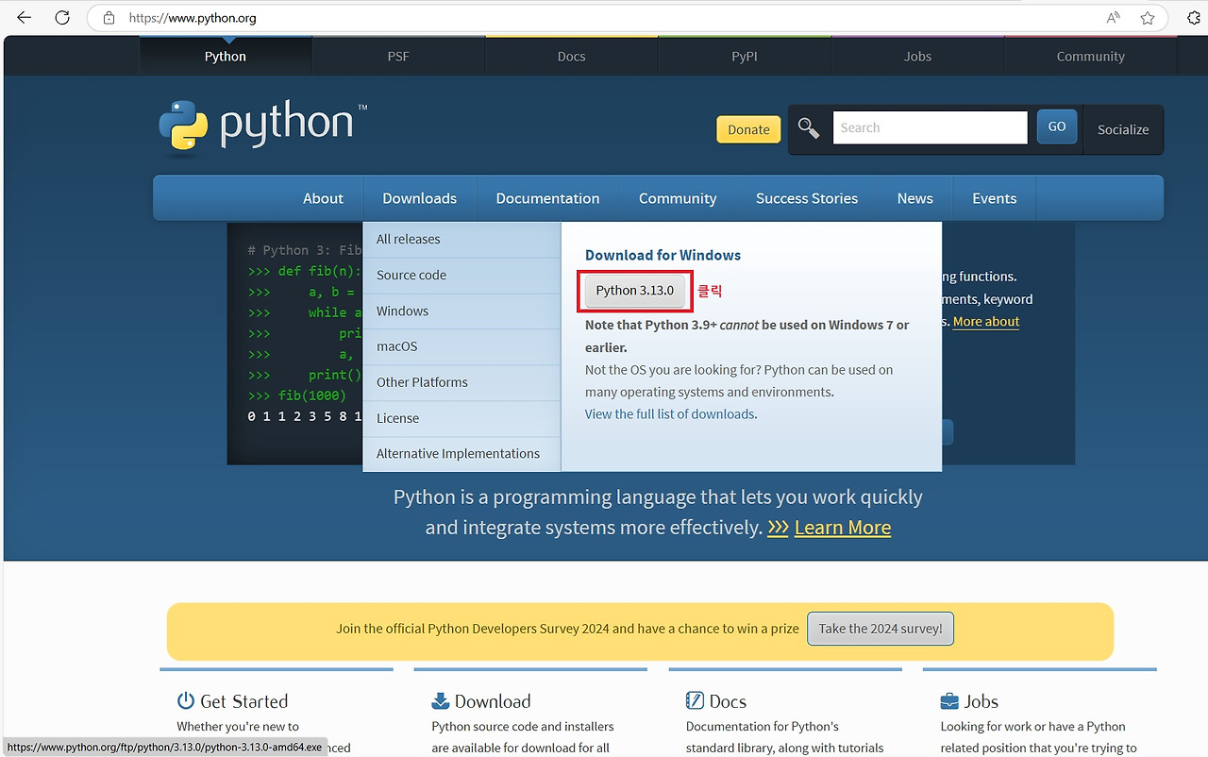This screenshot has width=1208, height=757.
Task: Click the browser back arrow
Action: pos(24,18)
